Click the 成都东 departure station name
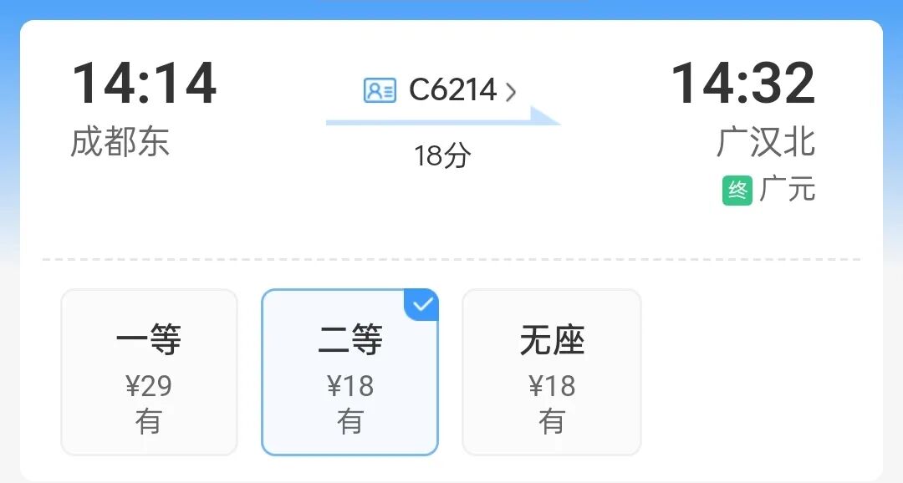Image resolution: width=903 pixels, height=483 pixels. pos(120,141)
